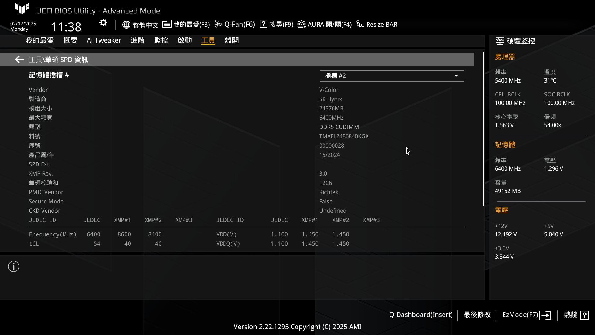Click the clock 11:38
595x335 pixels.
click(66, 27)
